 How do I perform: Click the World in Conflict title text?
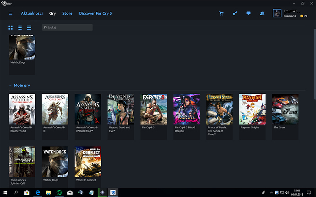click(x=86, y=180)
